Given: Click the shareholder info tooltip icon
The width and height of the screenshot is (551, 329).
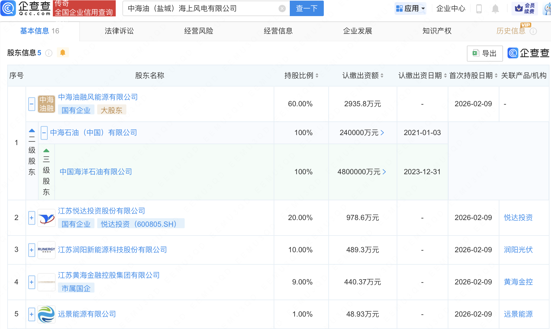Looking at the screenshot, I should pos(49,53).
